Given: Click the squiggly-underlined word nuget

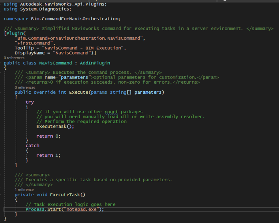Looking at the screenshot, I should (x=111, y=112).
